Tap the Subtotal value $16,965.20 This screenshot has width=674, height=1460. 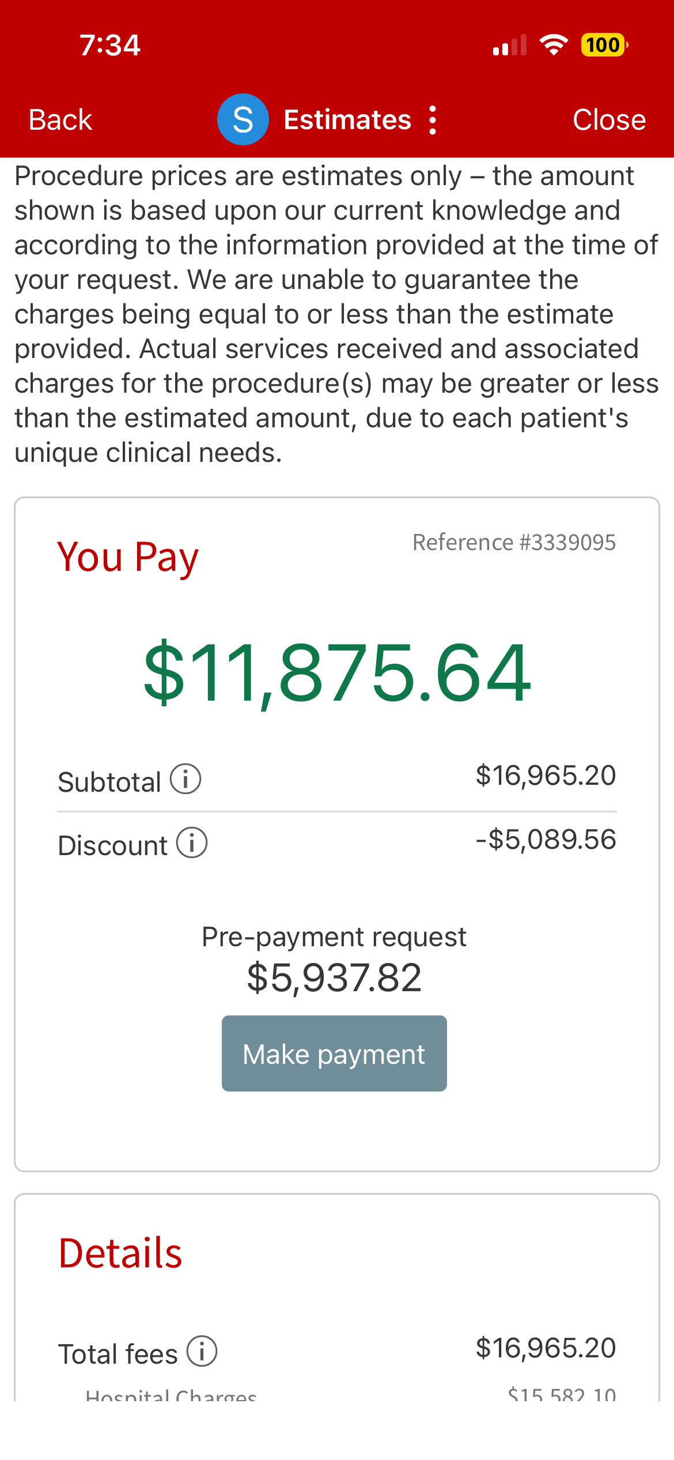click(546, 776)
